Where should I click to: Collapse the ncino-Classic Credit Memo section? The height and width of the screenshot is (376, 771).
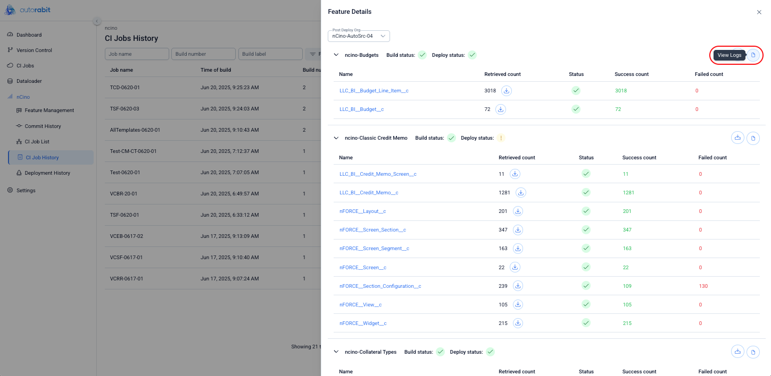336,138
